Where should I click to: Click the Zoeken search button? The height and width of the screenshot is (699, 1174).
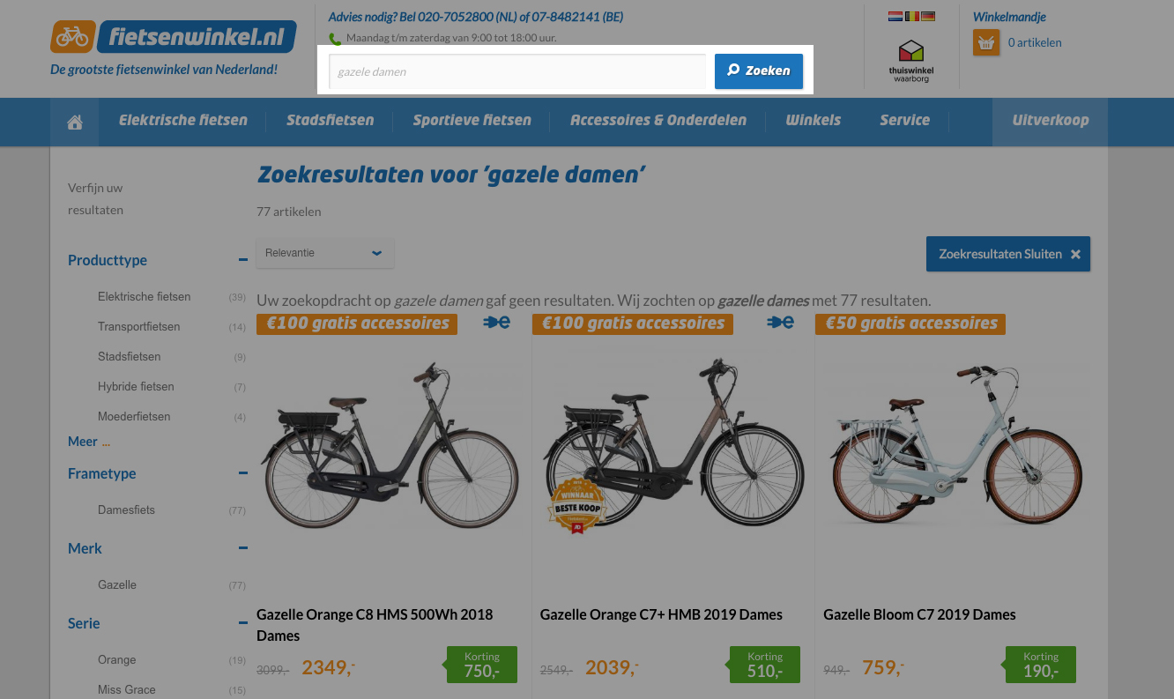pos(759,71)
